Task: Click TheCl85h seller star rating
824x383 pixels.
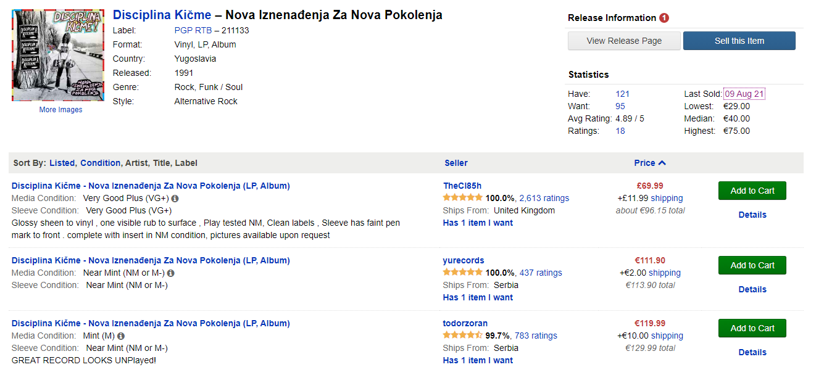Action: pos(462,198)
